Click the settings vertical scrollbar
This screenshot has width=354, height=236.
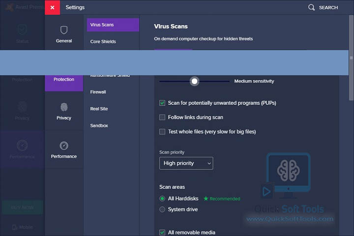pyautogui.click(x=351, y=58)
